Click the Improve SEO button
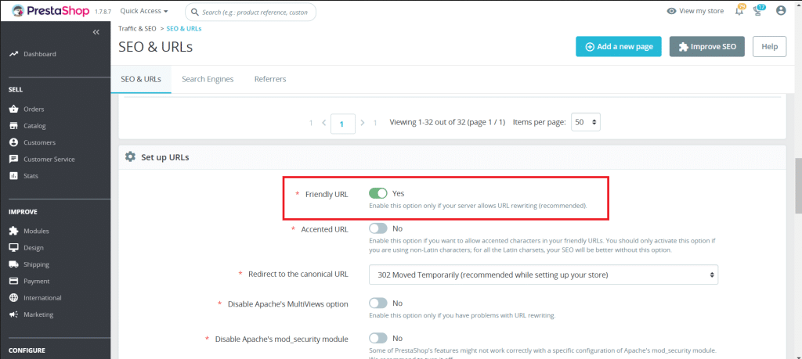The width and height of the screenshot is (802, 359). pyautogui.click(x=706, y=47)
